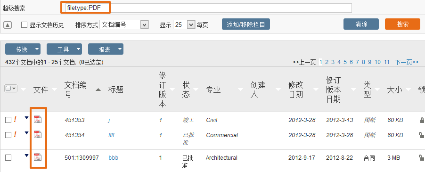Open 排序方式 dropdown showing 文档编号
The width and height of the screenshot is (425, 172).
[124, 25]
